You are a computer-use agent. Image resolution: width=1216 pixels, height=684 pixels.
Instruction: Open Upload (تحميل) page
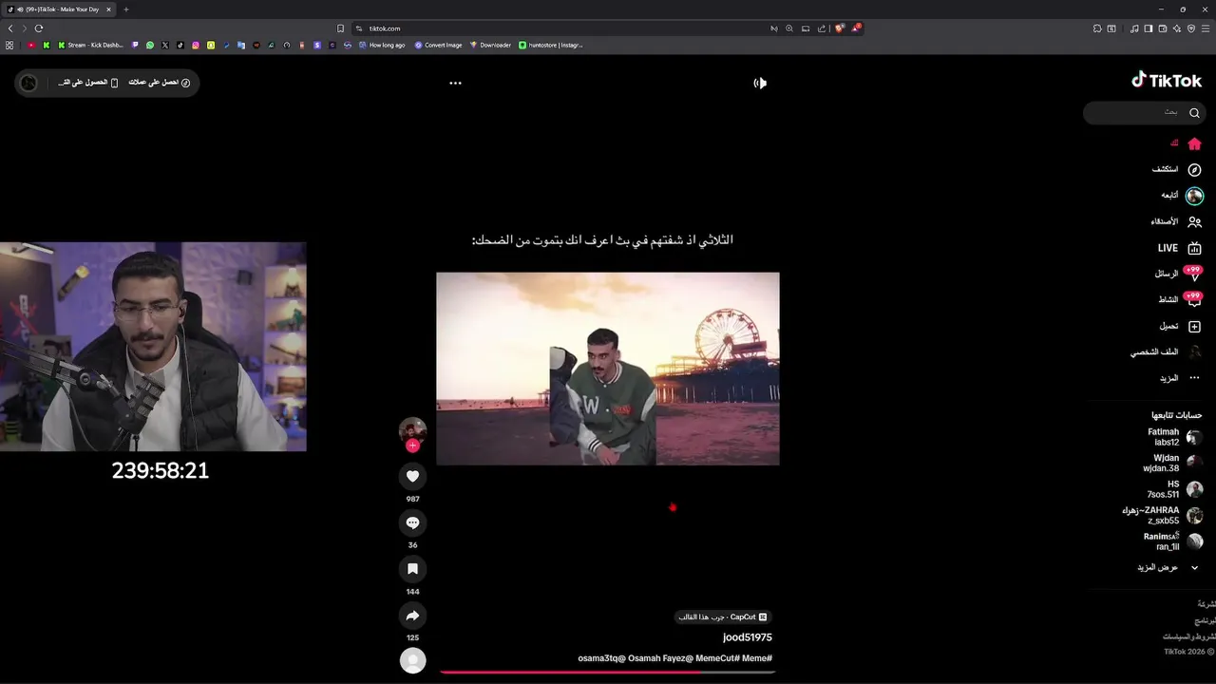click(x=1181, y=326)
